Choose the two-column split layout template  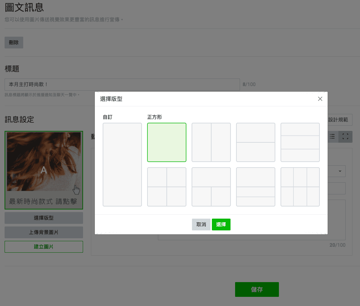211,142
